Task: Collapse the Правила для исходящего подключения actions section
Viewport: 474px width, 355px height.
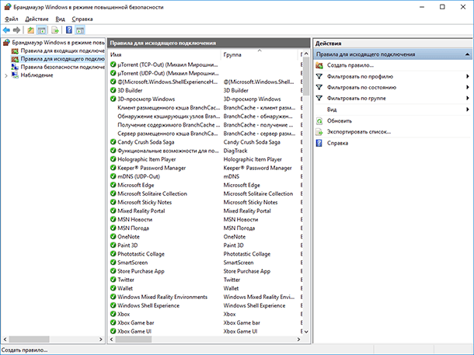Action: [x=467, y=54]
